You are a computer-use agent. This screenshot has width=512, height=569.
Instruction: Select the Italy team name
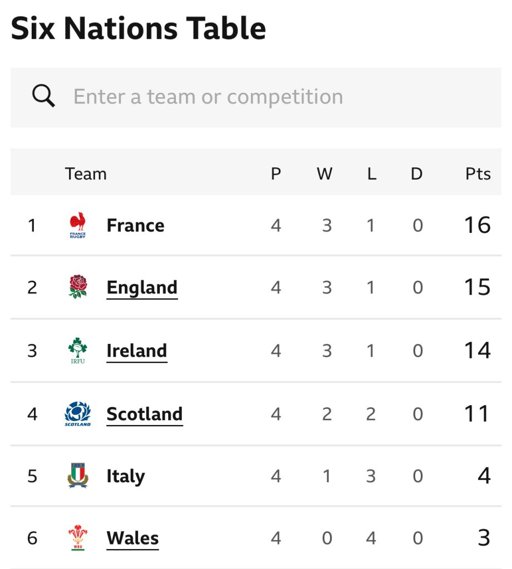(x=125, y=477)
